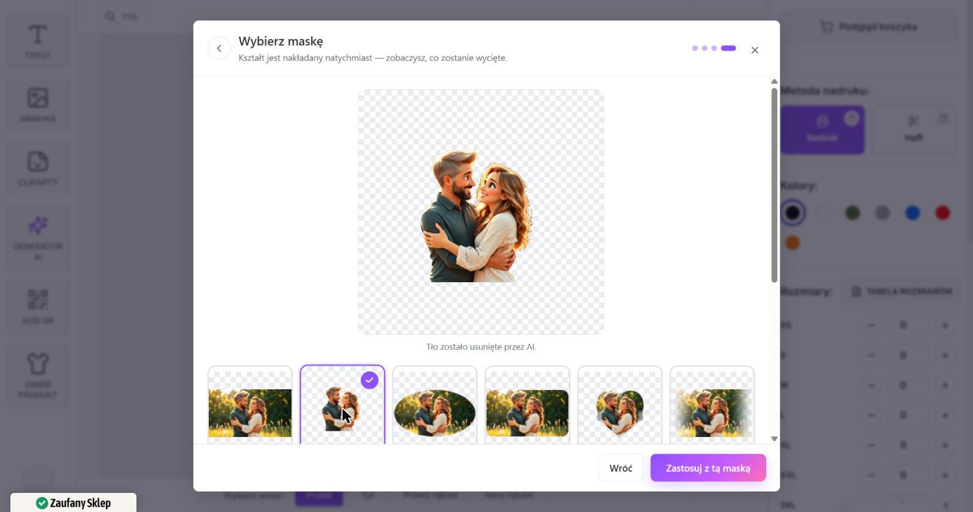Pick the black color swatch in Kolory
This screenshot has height=512, width=973.
click(792, 213)
